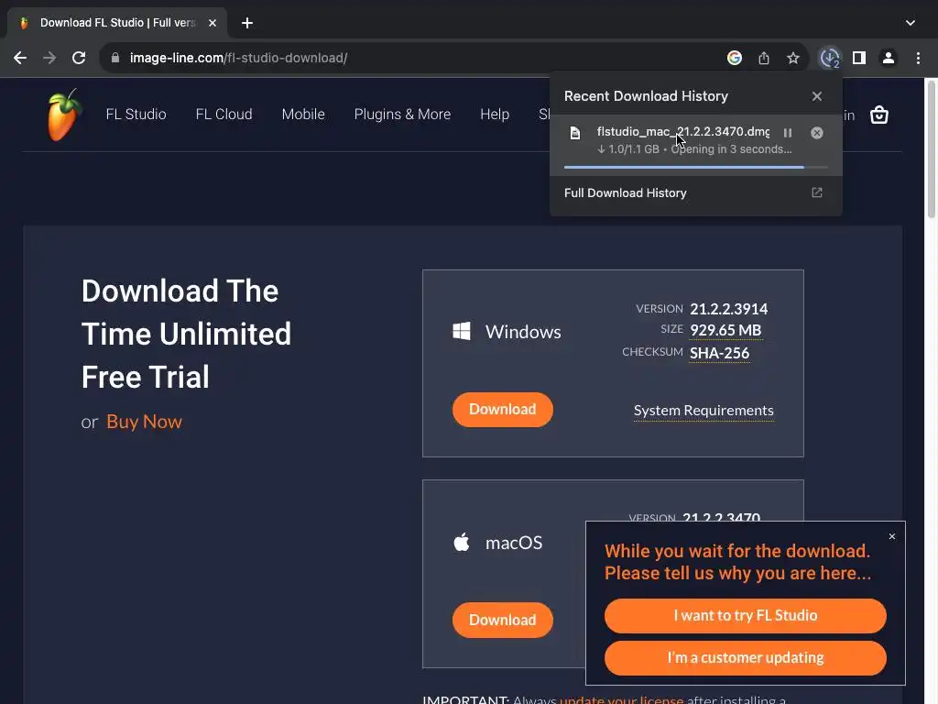This screenshot has height=704, width=938.
Task: Open a new browser tab
Action: coord(247,23)
